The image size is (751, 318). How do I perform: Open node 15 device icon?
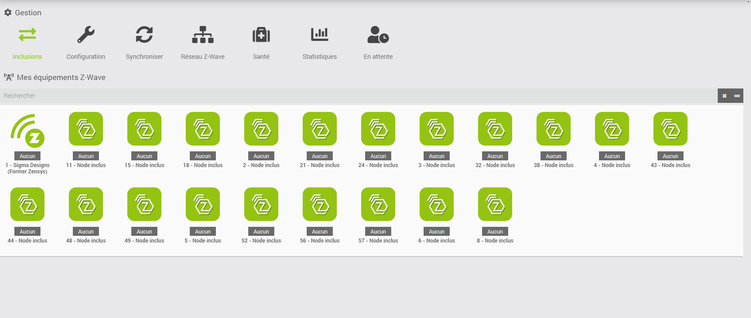pyautogui.click(x=144, y=129)
